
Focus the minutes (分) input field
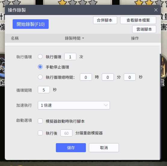(108, 77)
